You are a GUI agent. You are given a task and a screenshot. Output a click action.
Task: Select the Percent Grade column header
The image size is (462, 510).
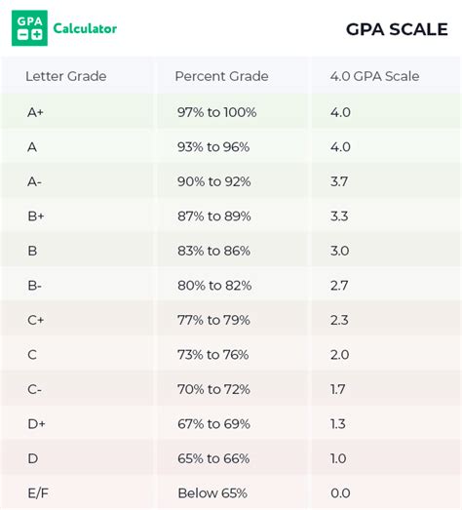point(221,76)
